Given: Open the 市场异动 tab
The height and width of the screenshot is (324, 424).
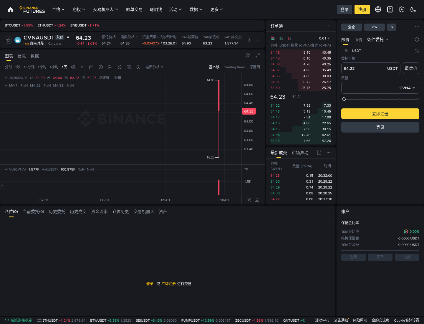Looking at the screenshot, I should click(x=300, y=153).
